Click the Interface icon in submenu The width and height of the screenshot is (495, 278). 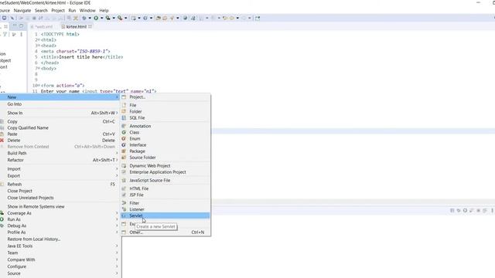point(124,145)
